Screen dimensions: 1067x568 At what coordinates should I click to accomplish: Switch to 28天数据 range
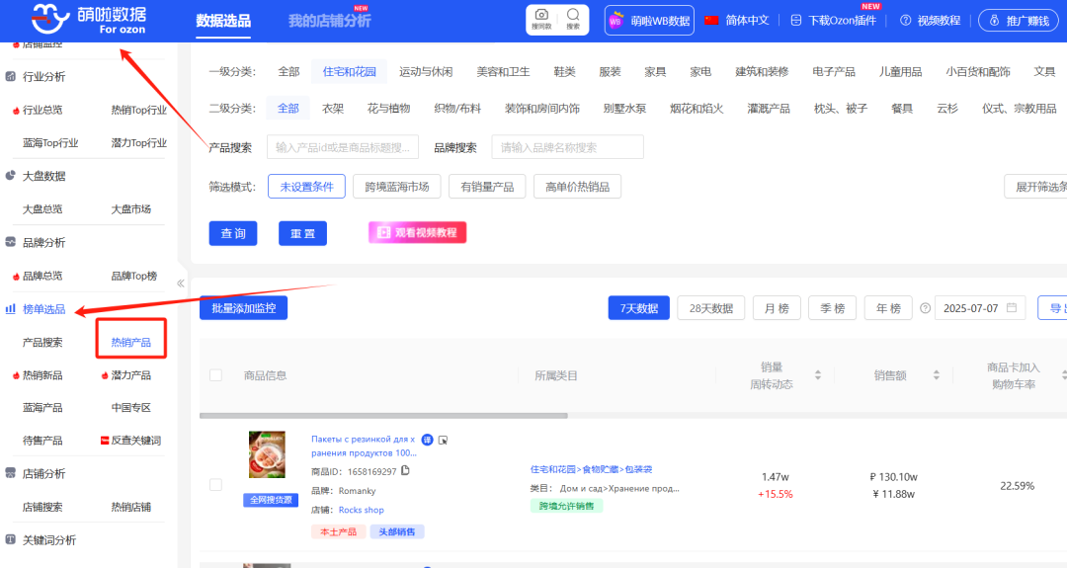click(711, 308)
